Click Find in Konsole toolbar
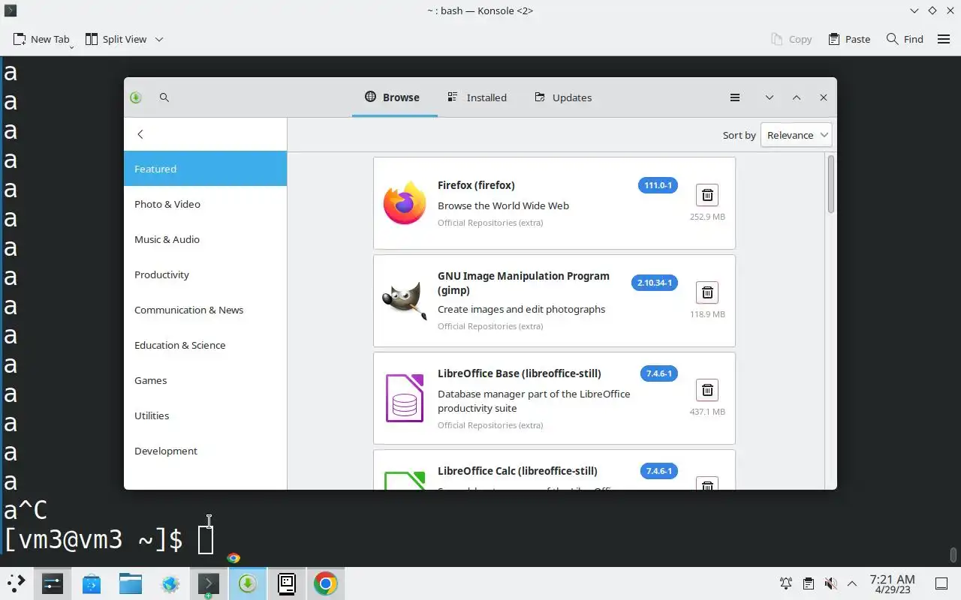Screen dimensions: 961x600 [x=905, y=39]
